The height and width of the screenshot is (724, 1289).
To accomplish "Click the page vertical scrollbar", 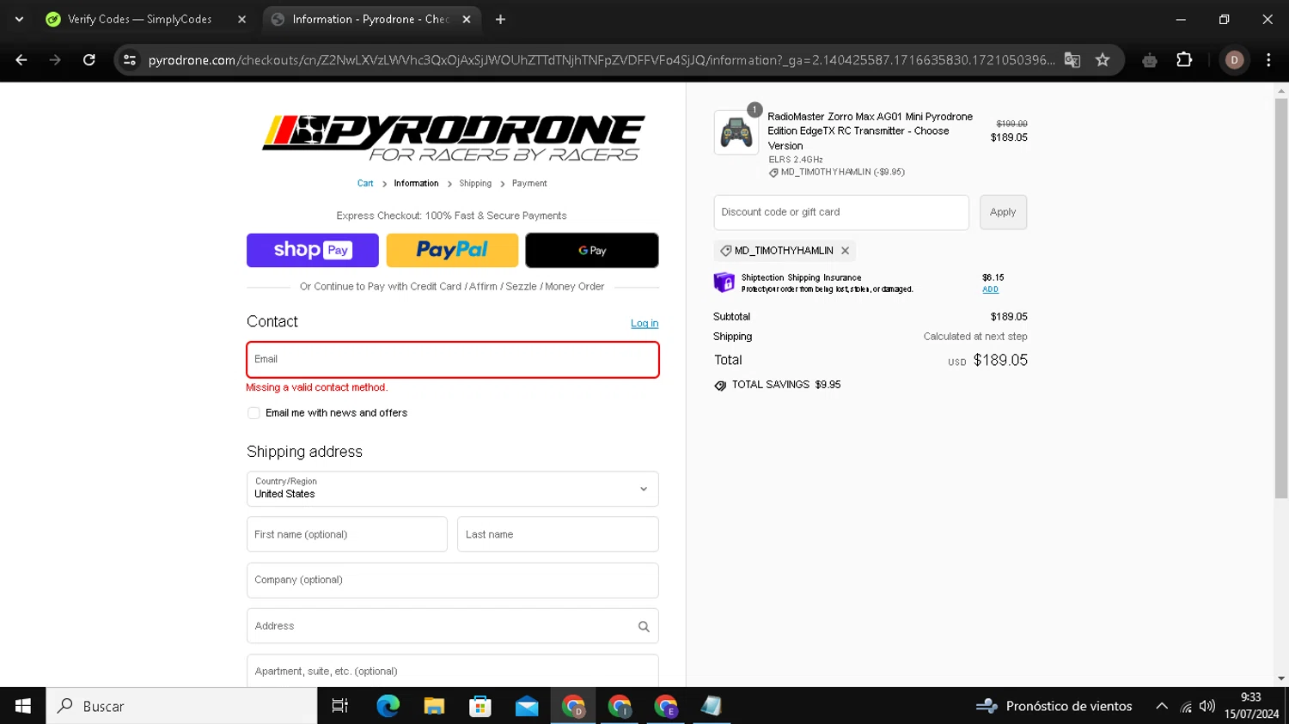I will tap(1281, 298).
